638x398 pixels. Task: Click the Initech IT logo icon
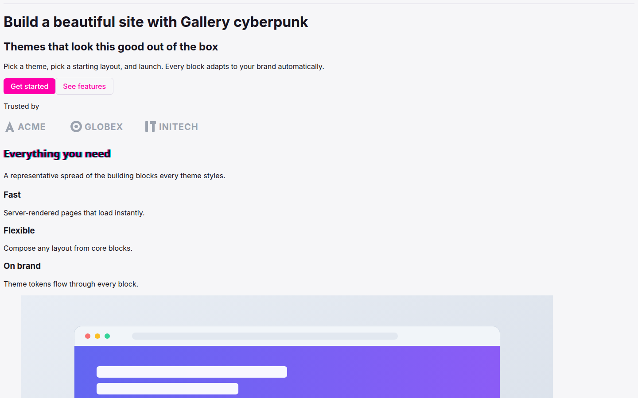150,127
